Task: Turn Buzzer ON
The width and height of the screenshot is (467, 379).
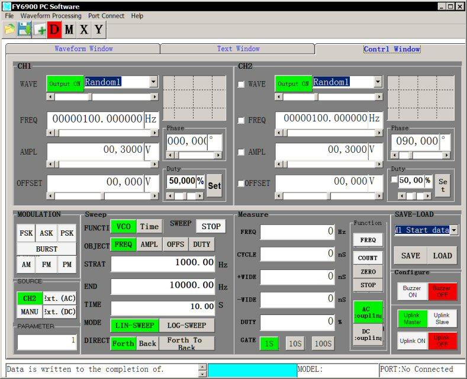Action: pos(412,291)
